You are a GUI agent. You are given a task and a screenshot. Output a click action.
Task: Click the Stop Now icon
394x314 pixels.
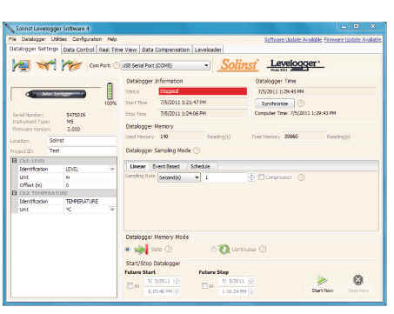(x=358, y=280)
